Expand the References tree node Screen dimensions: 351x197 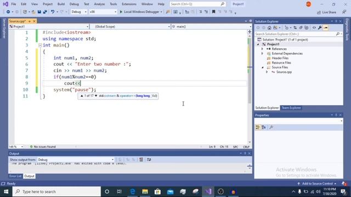pyautogui.click(x=262, y=49)
